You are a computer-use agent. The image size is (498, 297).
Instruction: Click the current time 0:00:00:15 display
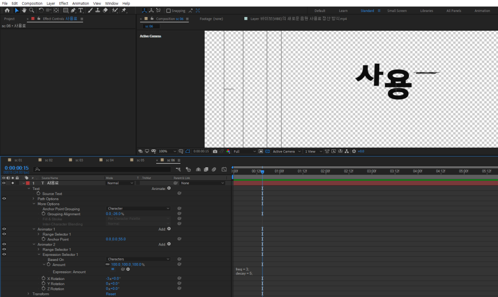coord(16,168)
